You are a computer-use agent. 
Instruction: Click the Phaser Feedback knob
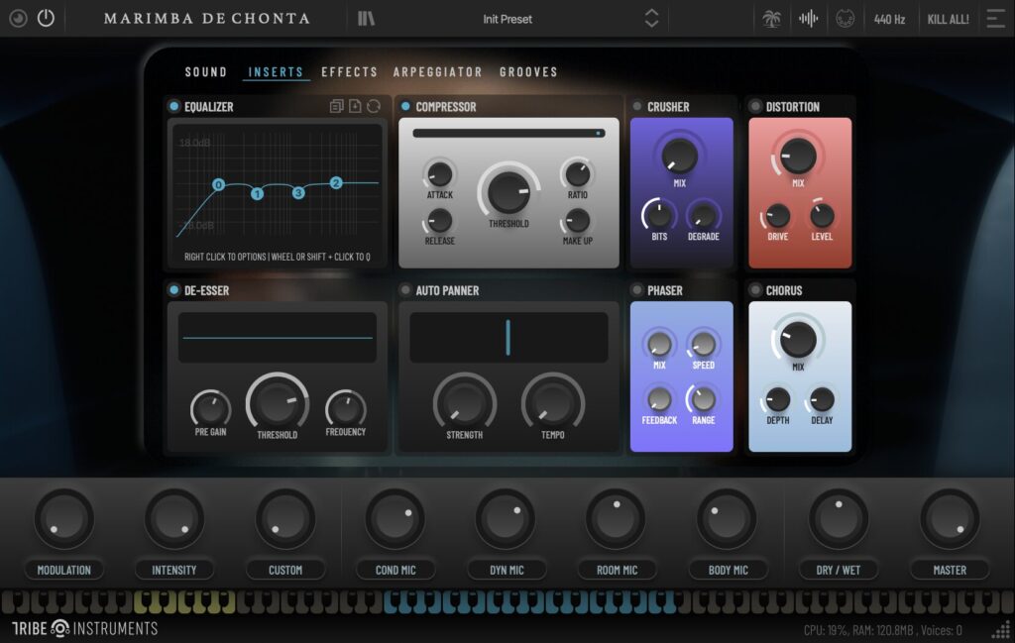pyautogui.click(x=659, y=399)
